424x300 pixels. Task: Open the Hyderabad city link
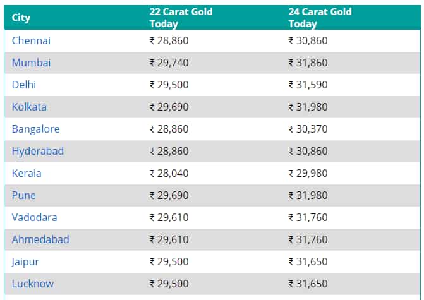[x=38, y=151]
